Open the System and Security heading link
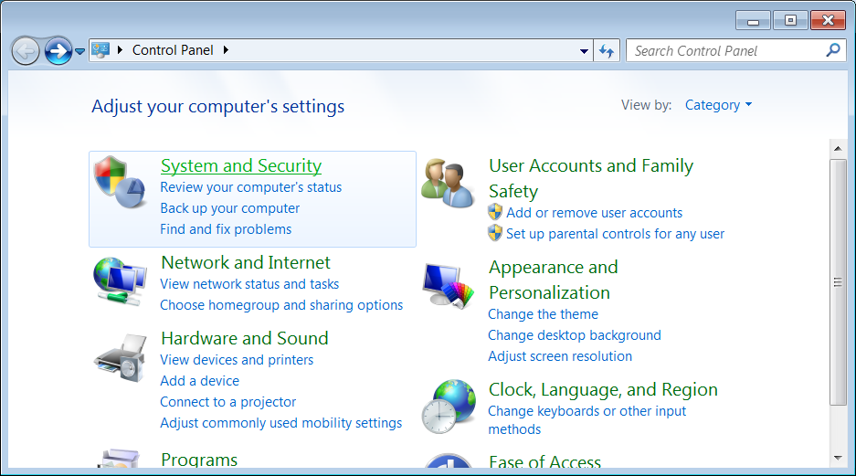The height and width of the screenshot is (476, 856). pos(241,165)
